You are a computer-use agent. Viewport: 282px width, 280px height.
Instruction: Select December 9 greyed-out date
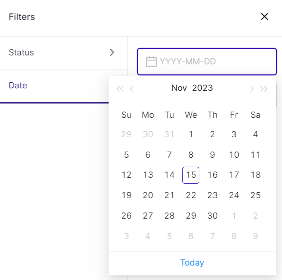256,236
